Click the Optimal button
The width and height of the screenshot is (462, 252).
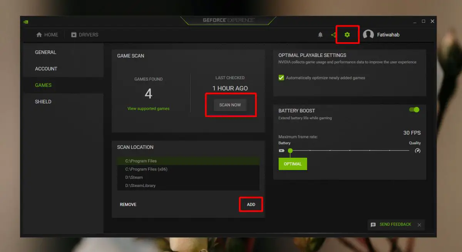(293, 164)
